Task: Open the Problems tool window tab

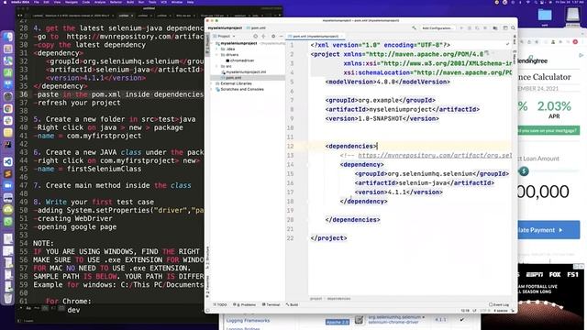Action: click(x=245, y=305)
